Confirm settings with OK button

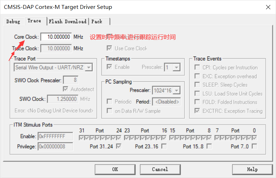pos(115,169)
